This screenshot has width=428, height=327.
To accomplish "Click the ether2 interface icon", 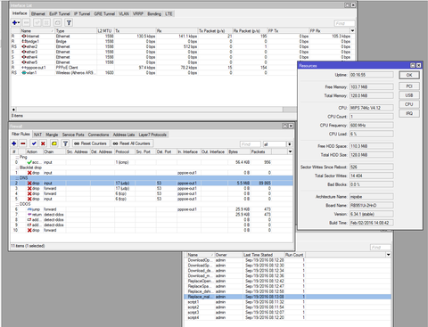I will point(24,46).
